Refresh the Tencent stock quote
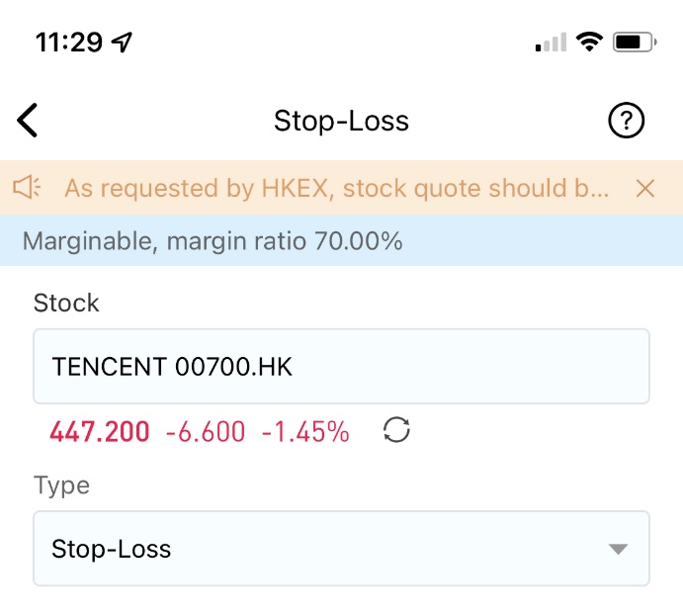This screenshot has width=683, height=614. 396,430
